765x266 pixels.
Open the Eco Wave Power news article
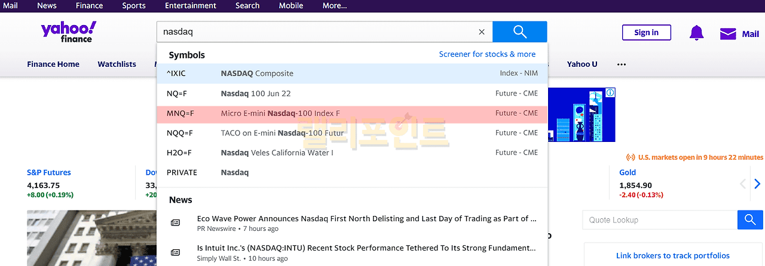(366, 219)
